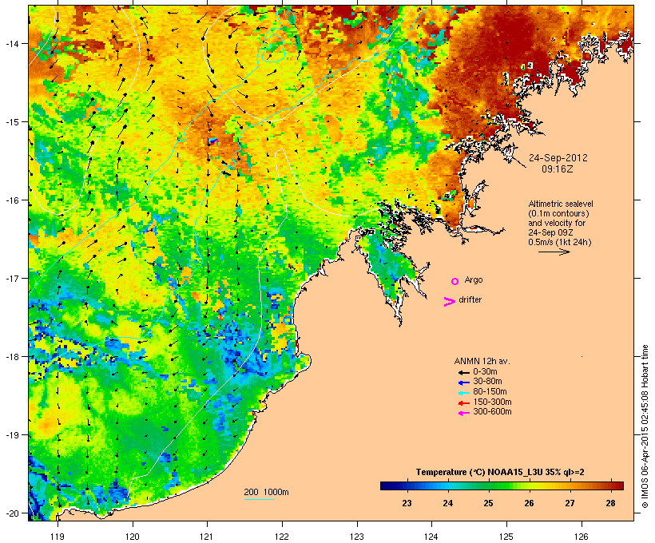Screen dimensions: 655x543
Task: Click the magenta 300-600m arrow in legend
Action: click(x=463, y=413)
